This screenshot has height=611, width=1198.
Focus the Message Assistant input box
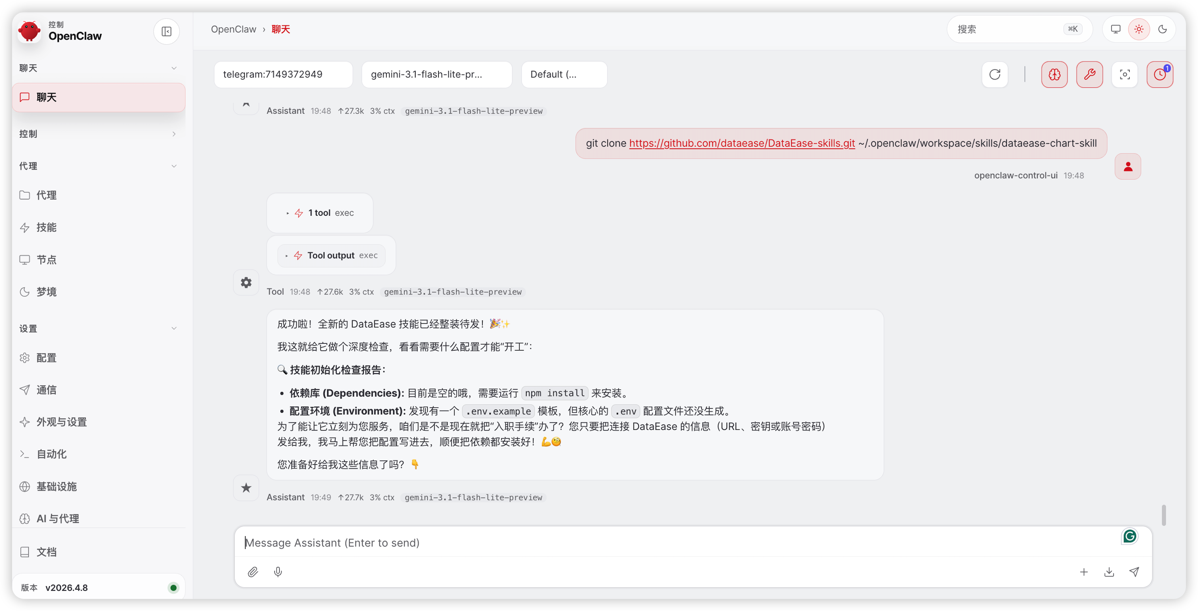[693, 543]
